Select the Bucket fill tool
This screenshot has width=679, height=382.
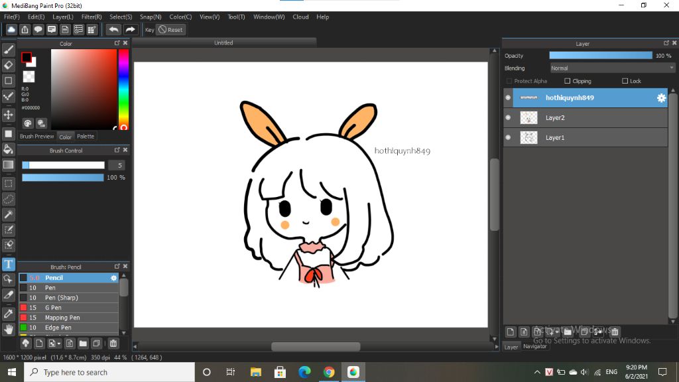point(8,149)
